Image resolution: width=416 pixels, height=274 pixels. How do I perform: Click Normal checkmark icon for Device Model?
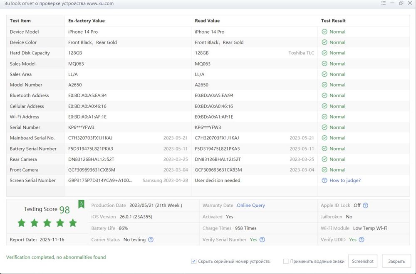(324, 32)
